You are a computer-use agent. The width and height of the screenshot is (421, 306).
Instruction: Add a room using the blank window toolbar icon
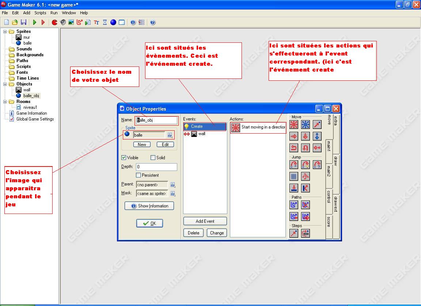pos(122,23)
